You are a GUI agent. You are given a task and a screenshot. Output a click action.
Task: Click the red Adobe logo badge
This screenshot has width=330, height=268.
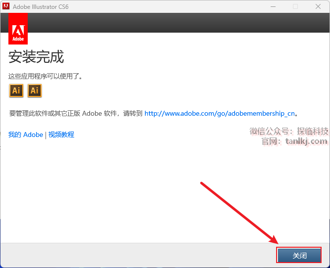[18, 29]
